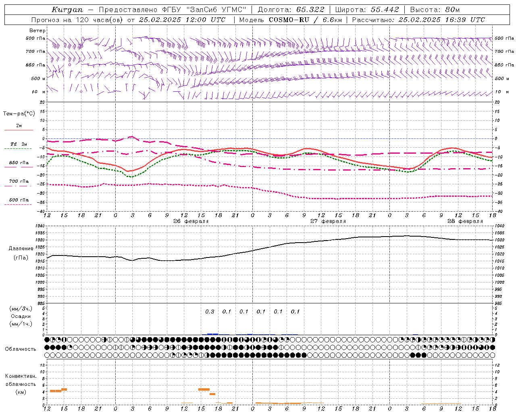This screenshot has height=412, width=516.
Task: Click the 'Рассчитано: 25.02.2025 16:39 UTC' timestamp
Action: 418,20
